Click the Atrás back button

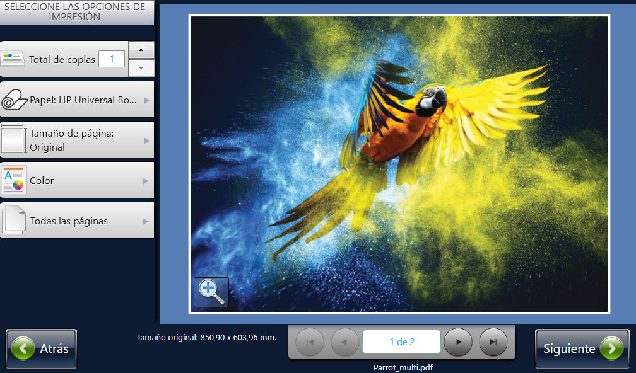[42, 348]
